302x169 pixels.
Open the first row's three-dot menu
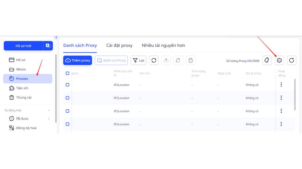pos(281,84)
